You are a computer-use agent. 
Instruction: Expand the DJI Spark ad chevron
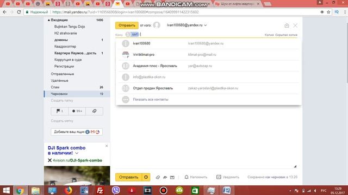click(x=77, y=153)
